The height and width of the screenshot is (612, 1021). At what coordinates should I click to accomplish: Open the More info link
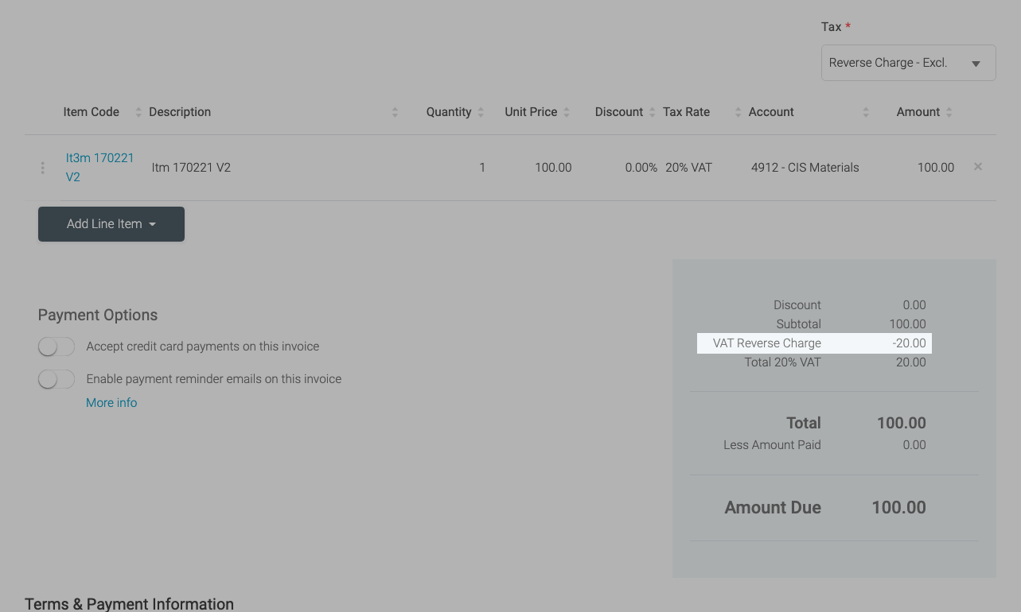tap(111, 403)
